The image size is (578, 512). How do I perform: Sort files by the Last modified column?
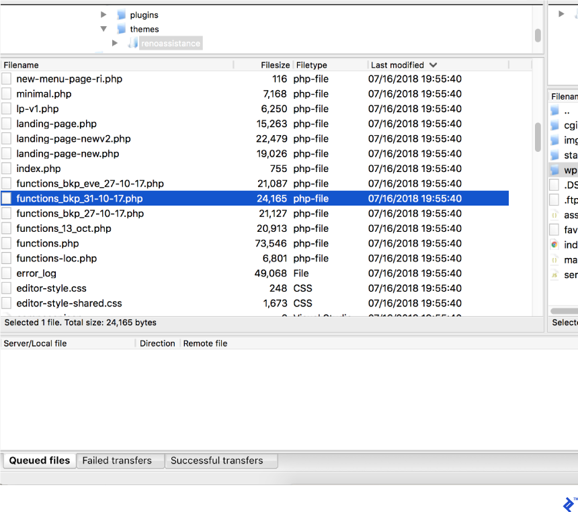pos(397,65)
